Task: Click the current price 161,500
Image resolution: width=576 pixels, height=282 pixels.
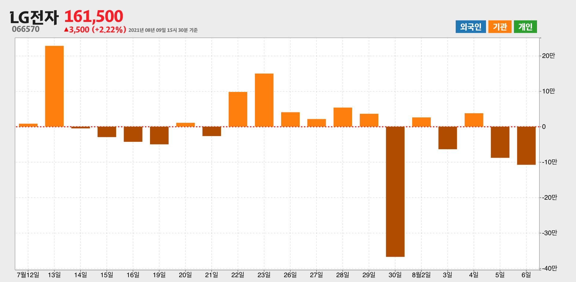Action: point(94,16)
